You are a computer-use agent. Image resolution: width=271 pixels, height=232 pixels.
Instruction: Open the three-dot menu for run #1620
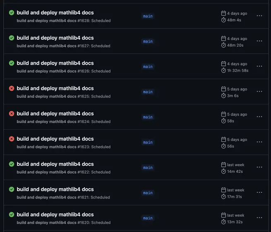coord(259,217)
